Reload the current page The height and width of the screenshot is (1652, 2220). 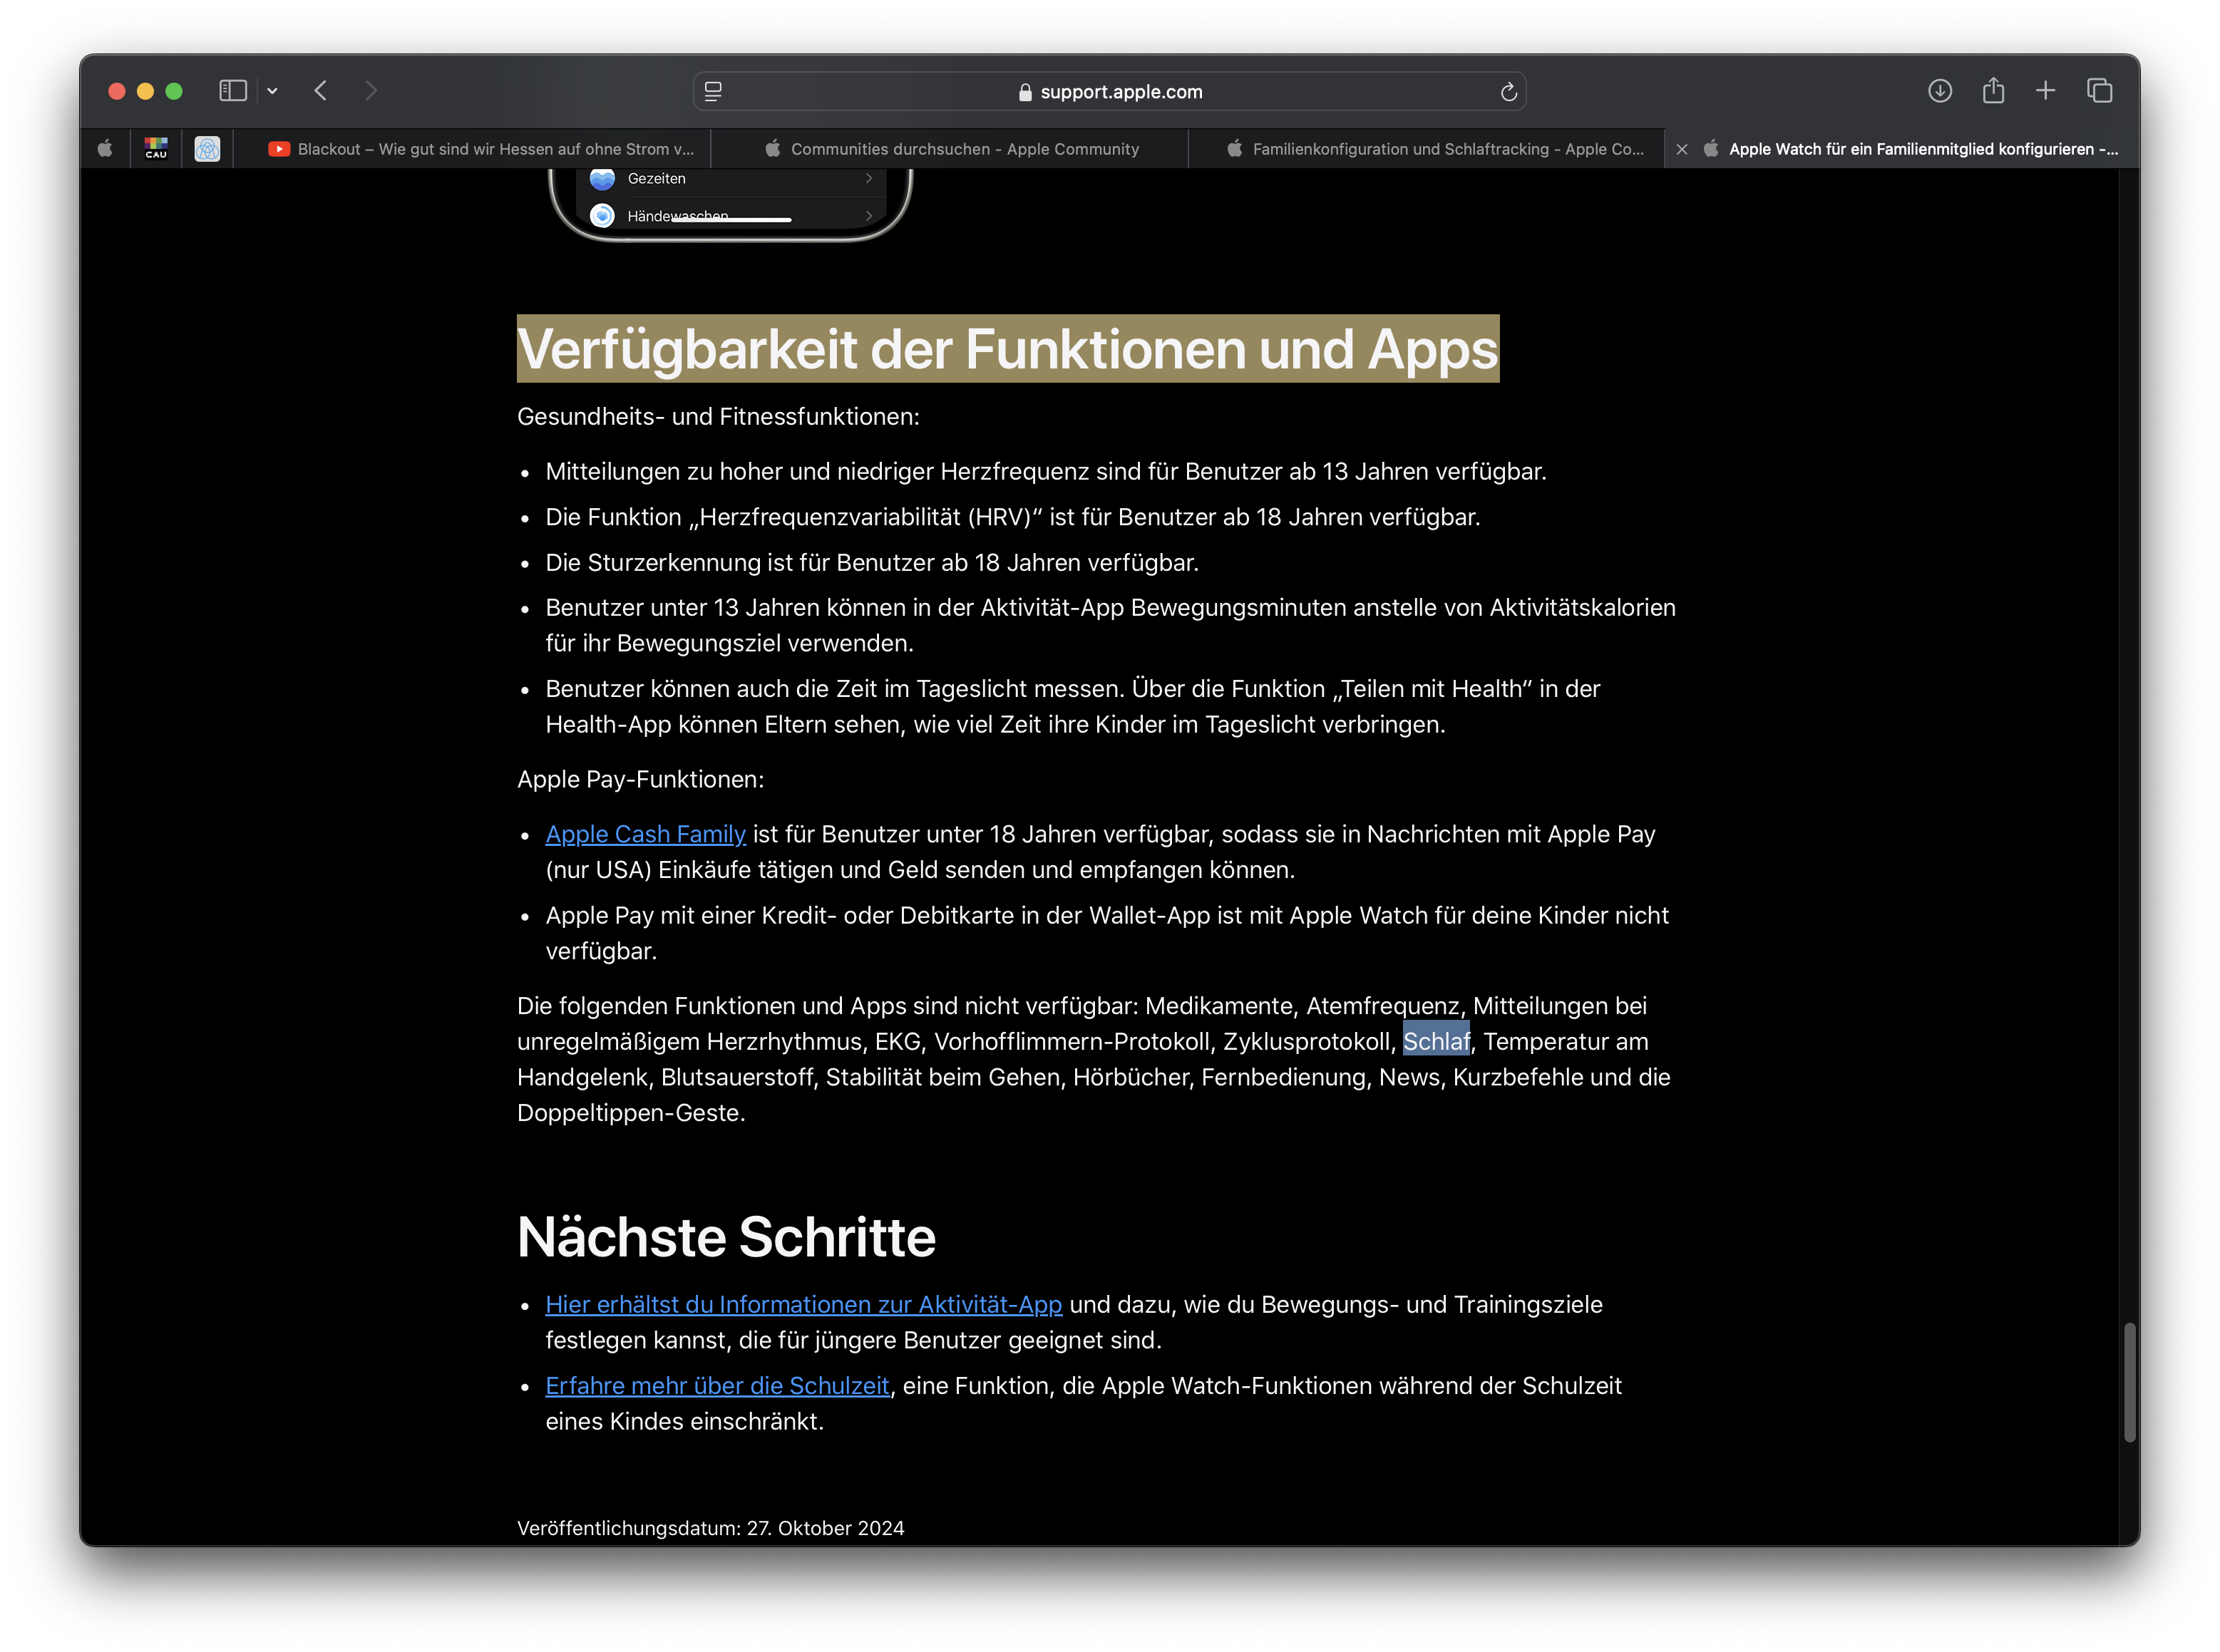1508,92
